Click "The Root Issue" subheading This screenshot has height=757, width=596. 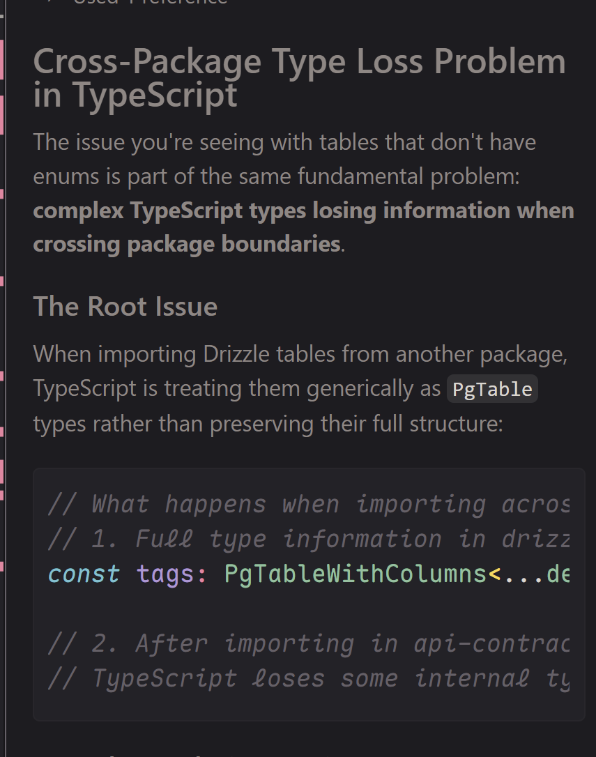point(125,307)
